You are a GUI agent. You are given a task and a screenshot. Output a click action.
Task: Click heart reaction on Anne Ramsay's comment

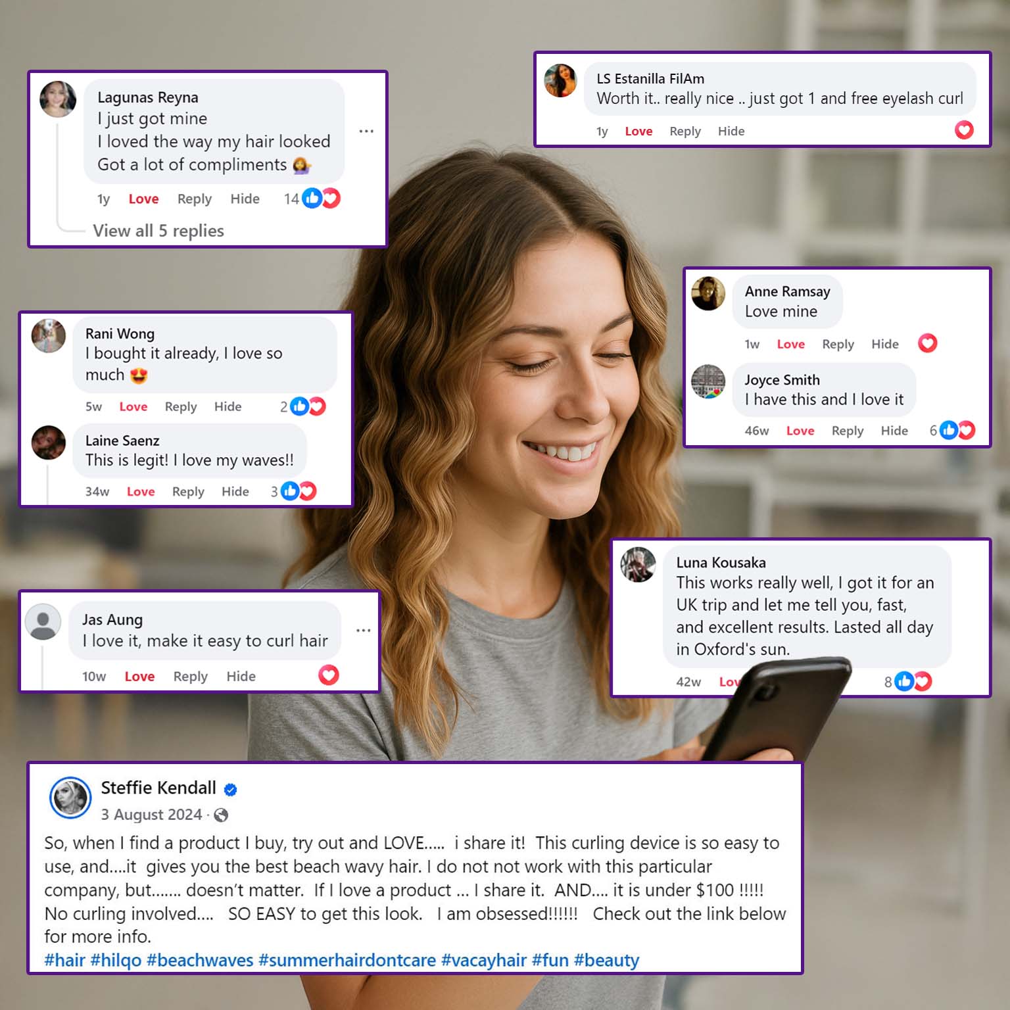click(928, 343)
